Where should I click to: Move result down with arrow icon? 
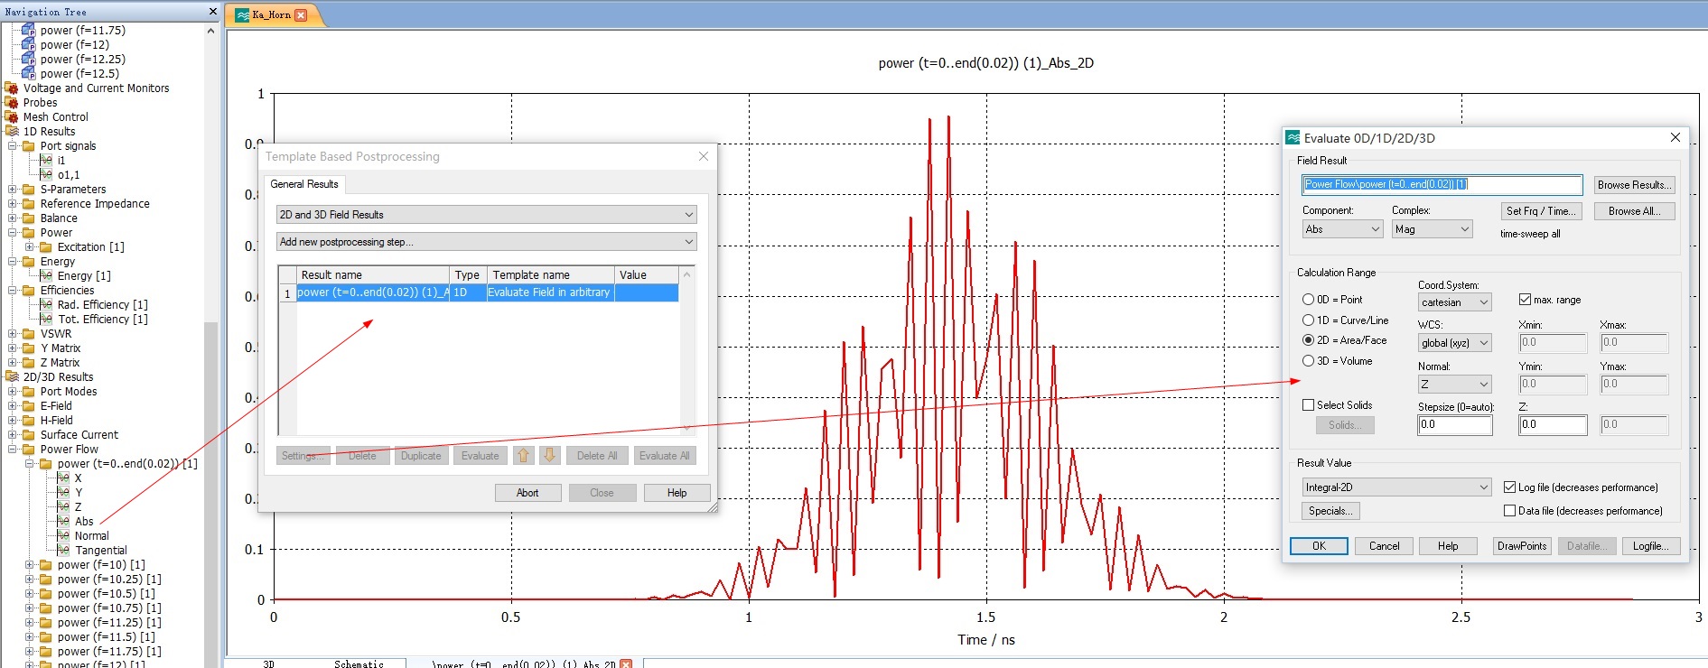[x=549, y=455]
